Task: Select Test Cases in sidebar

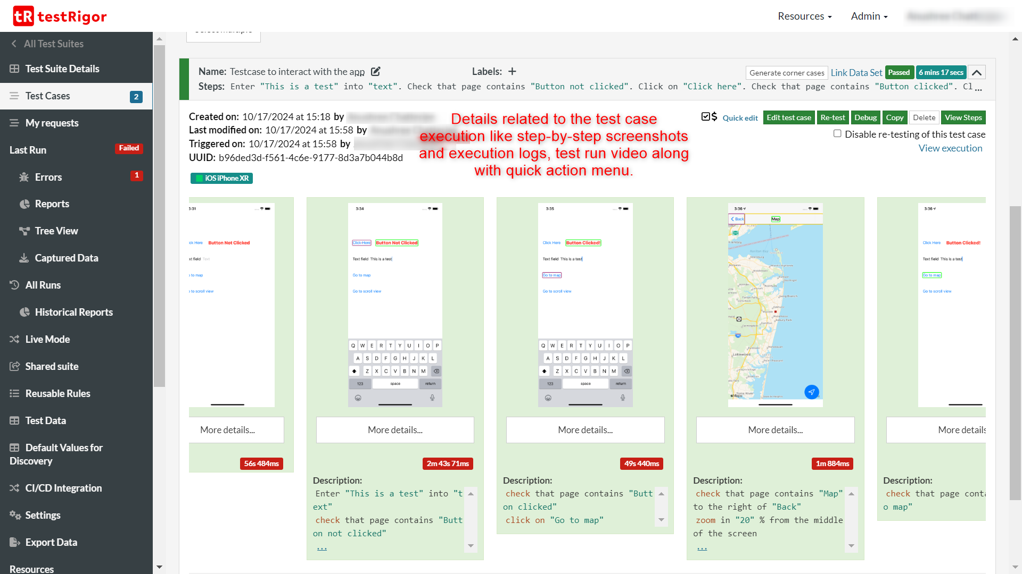Action: click(48, 96)
